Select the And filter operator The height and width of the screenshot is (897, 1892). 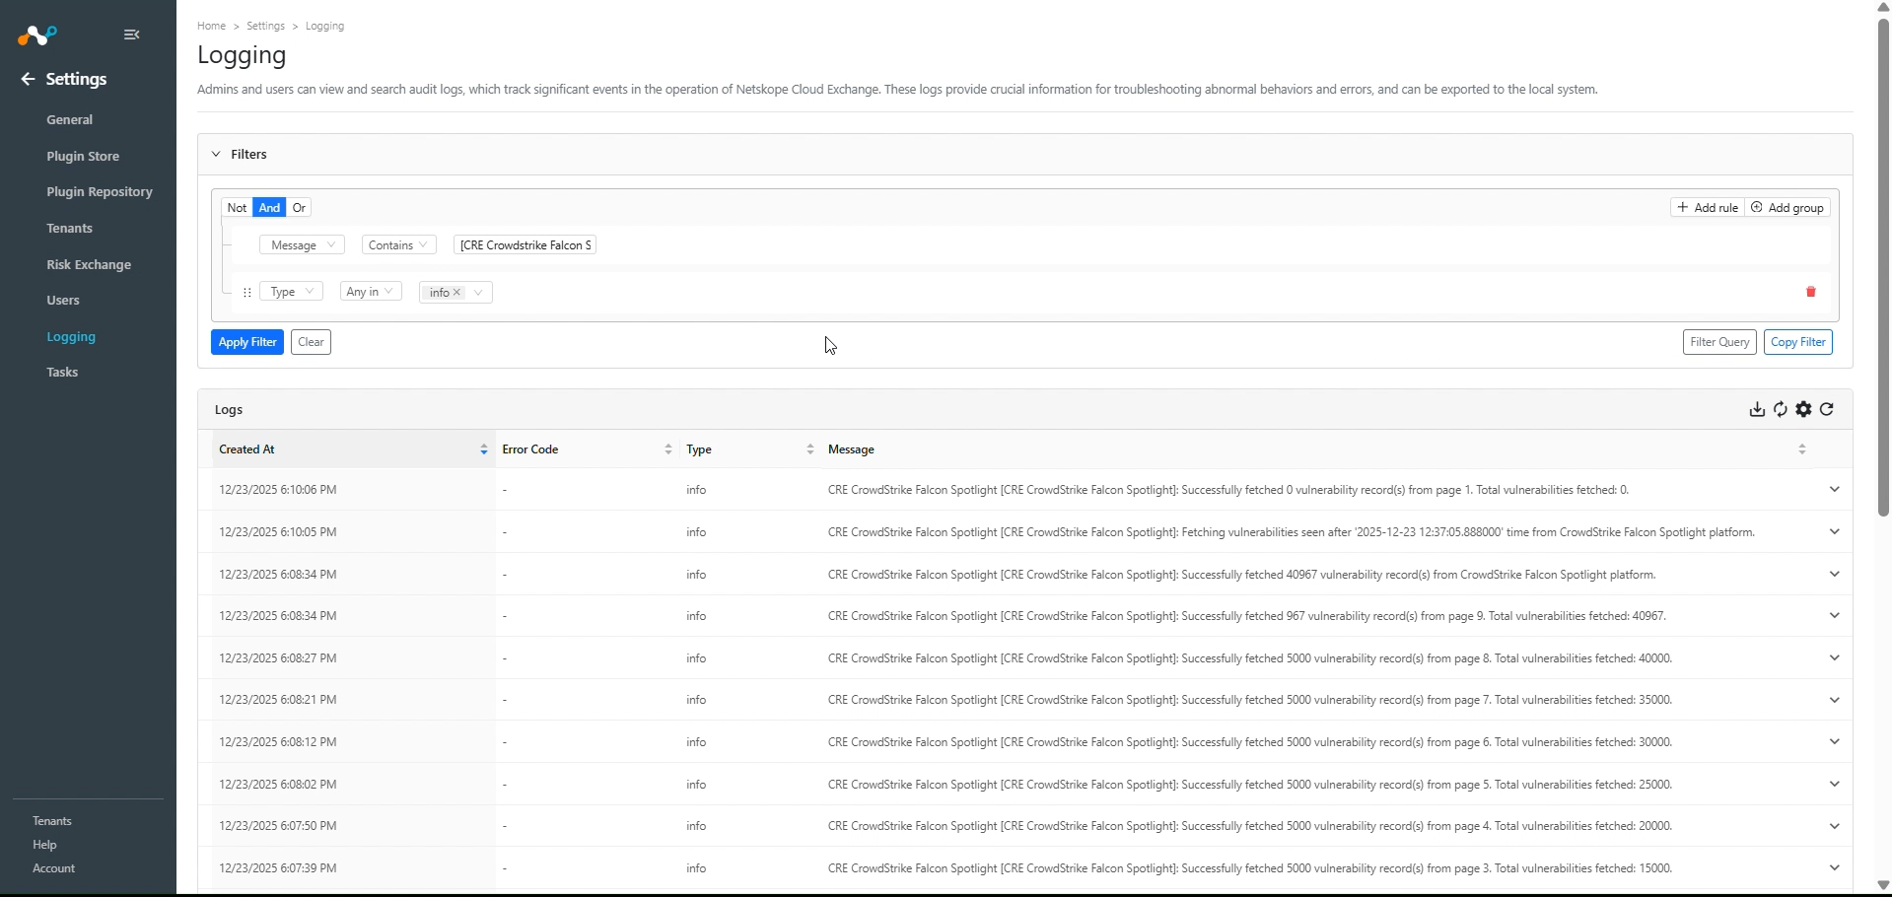[269, 208]
